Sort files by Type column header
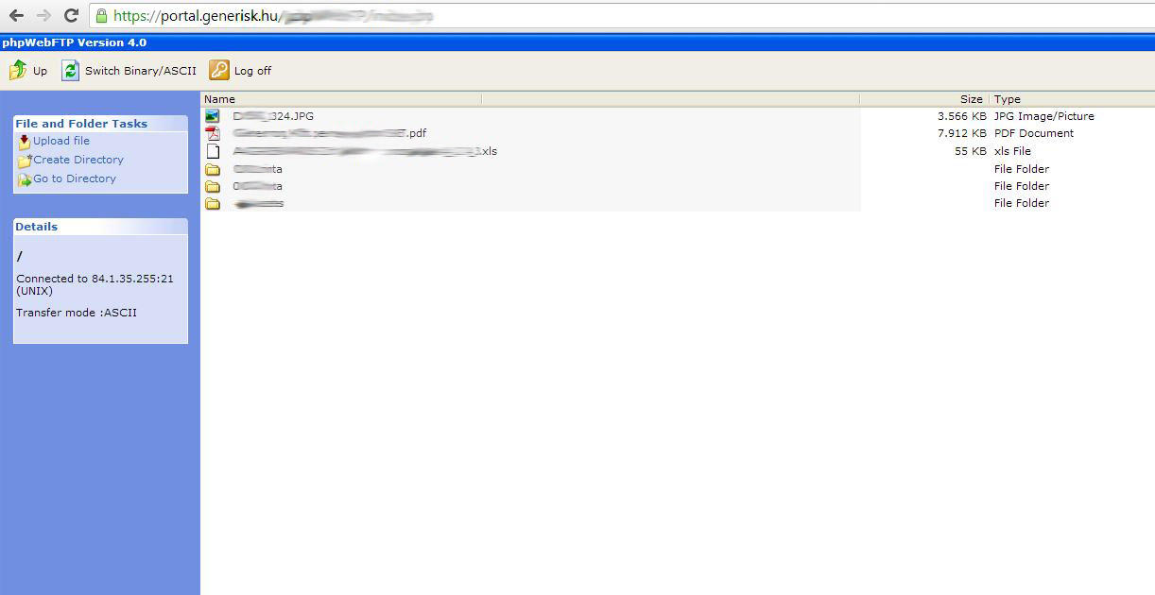Image resolution: width=1155 pixels, height=595 pixels. pyautogui.click(x=1008, y=99)
